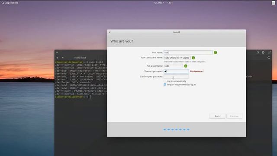Click the 'Who are you?' heading
The height and width of the screenshot is (156, 277).
(x=122, y=41)
